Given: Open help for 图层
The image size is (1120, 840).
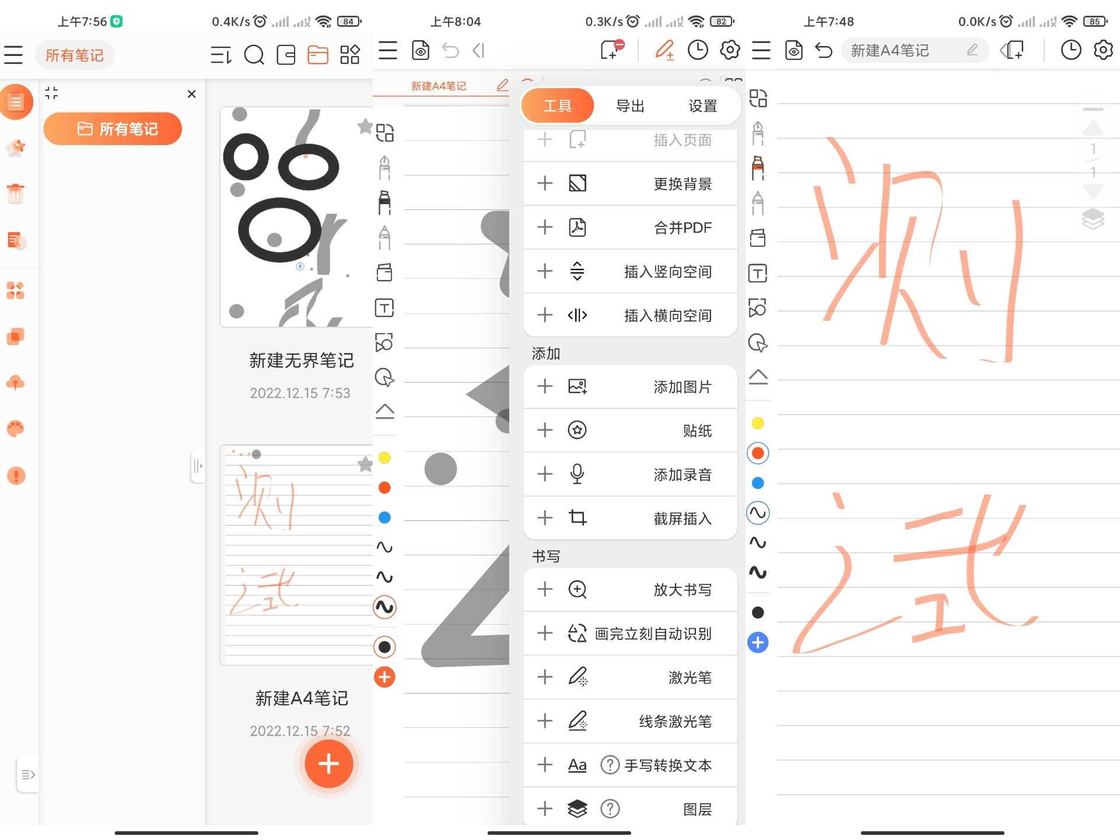Looking at the screenshot, I should pos(610,808).
